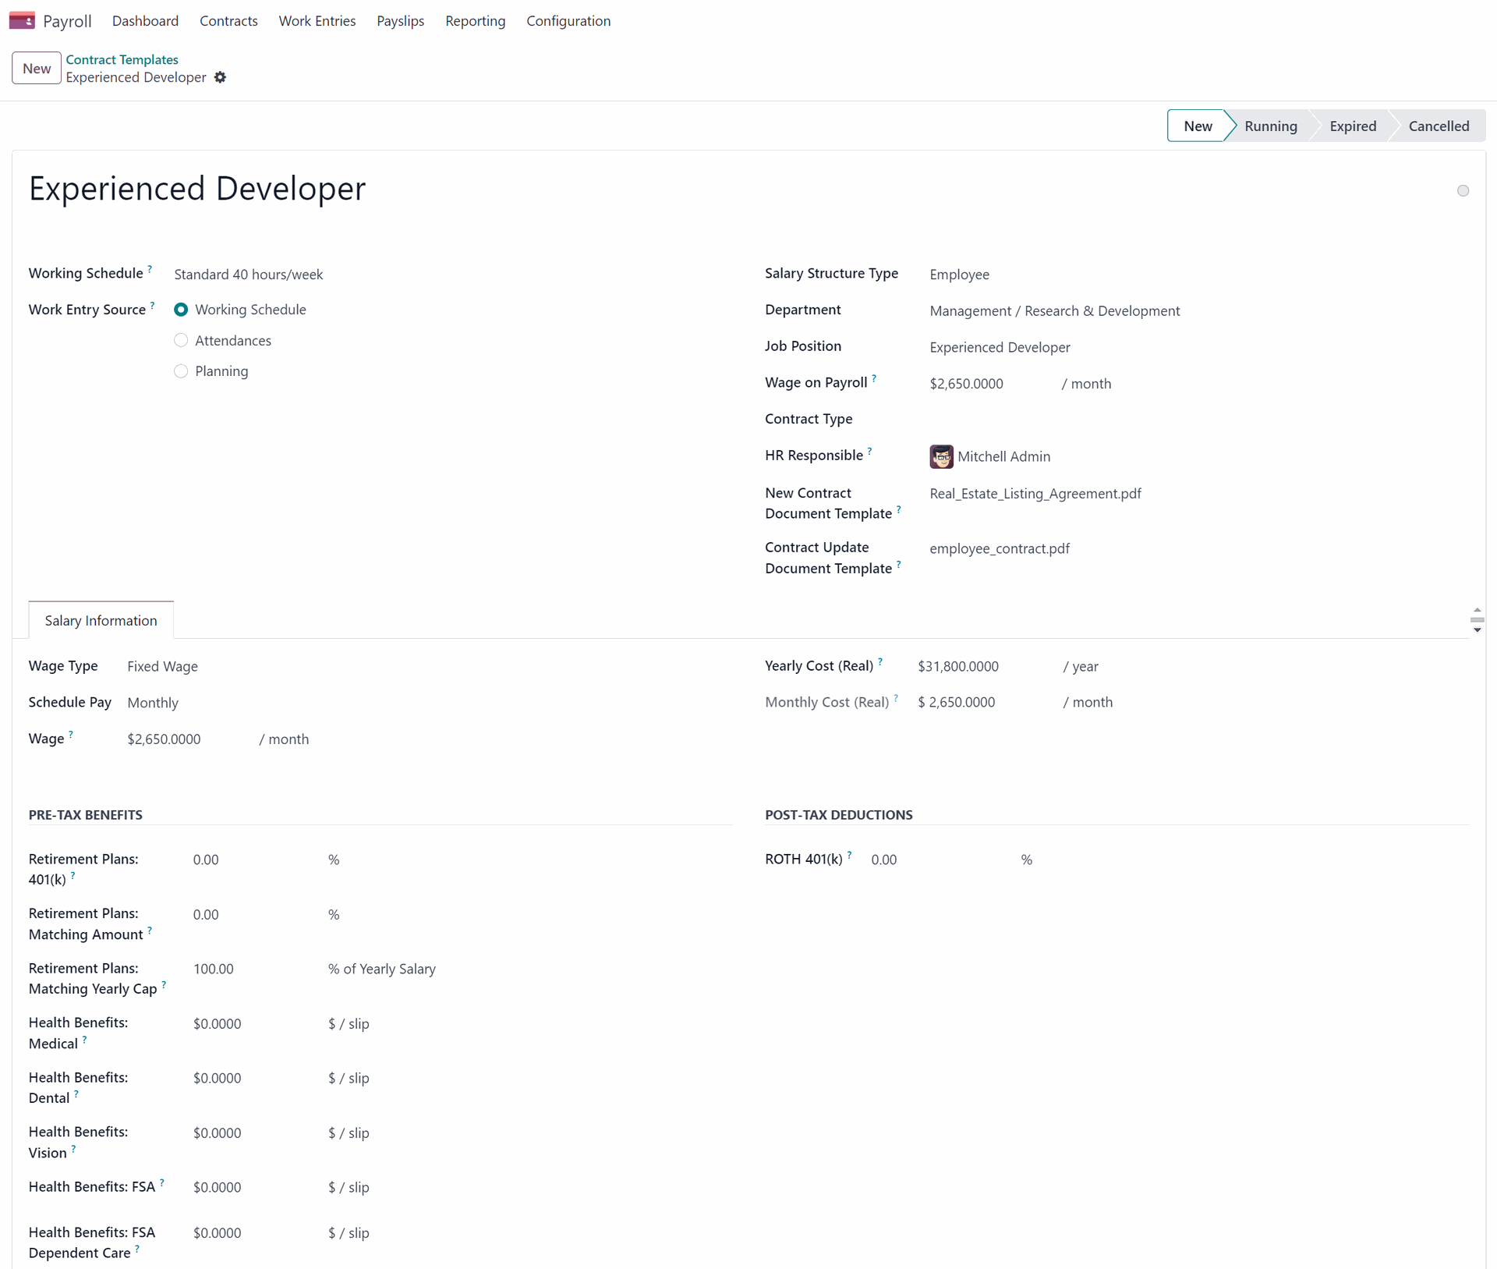Select Working Schedule radio option
The width and height of the screenshot is (1497, 1269).
click(181, 310)
